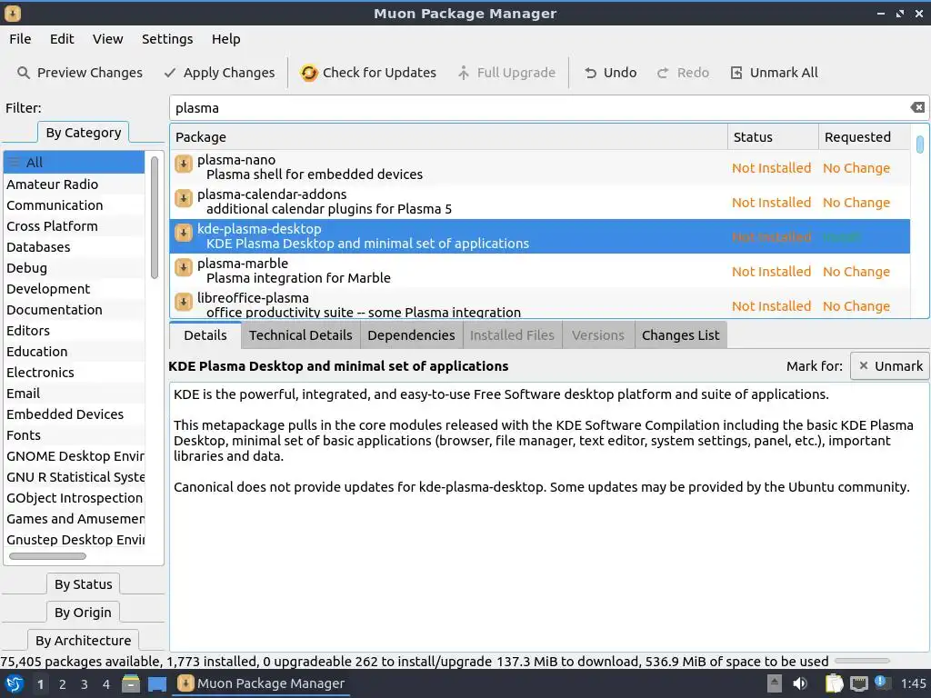Sort by the Requested column header
This screenshot has height=698, width=931.
point(864,137)
